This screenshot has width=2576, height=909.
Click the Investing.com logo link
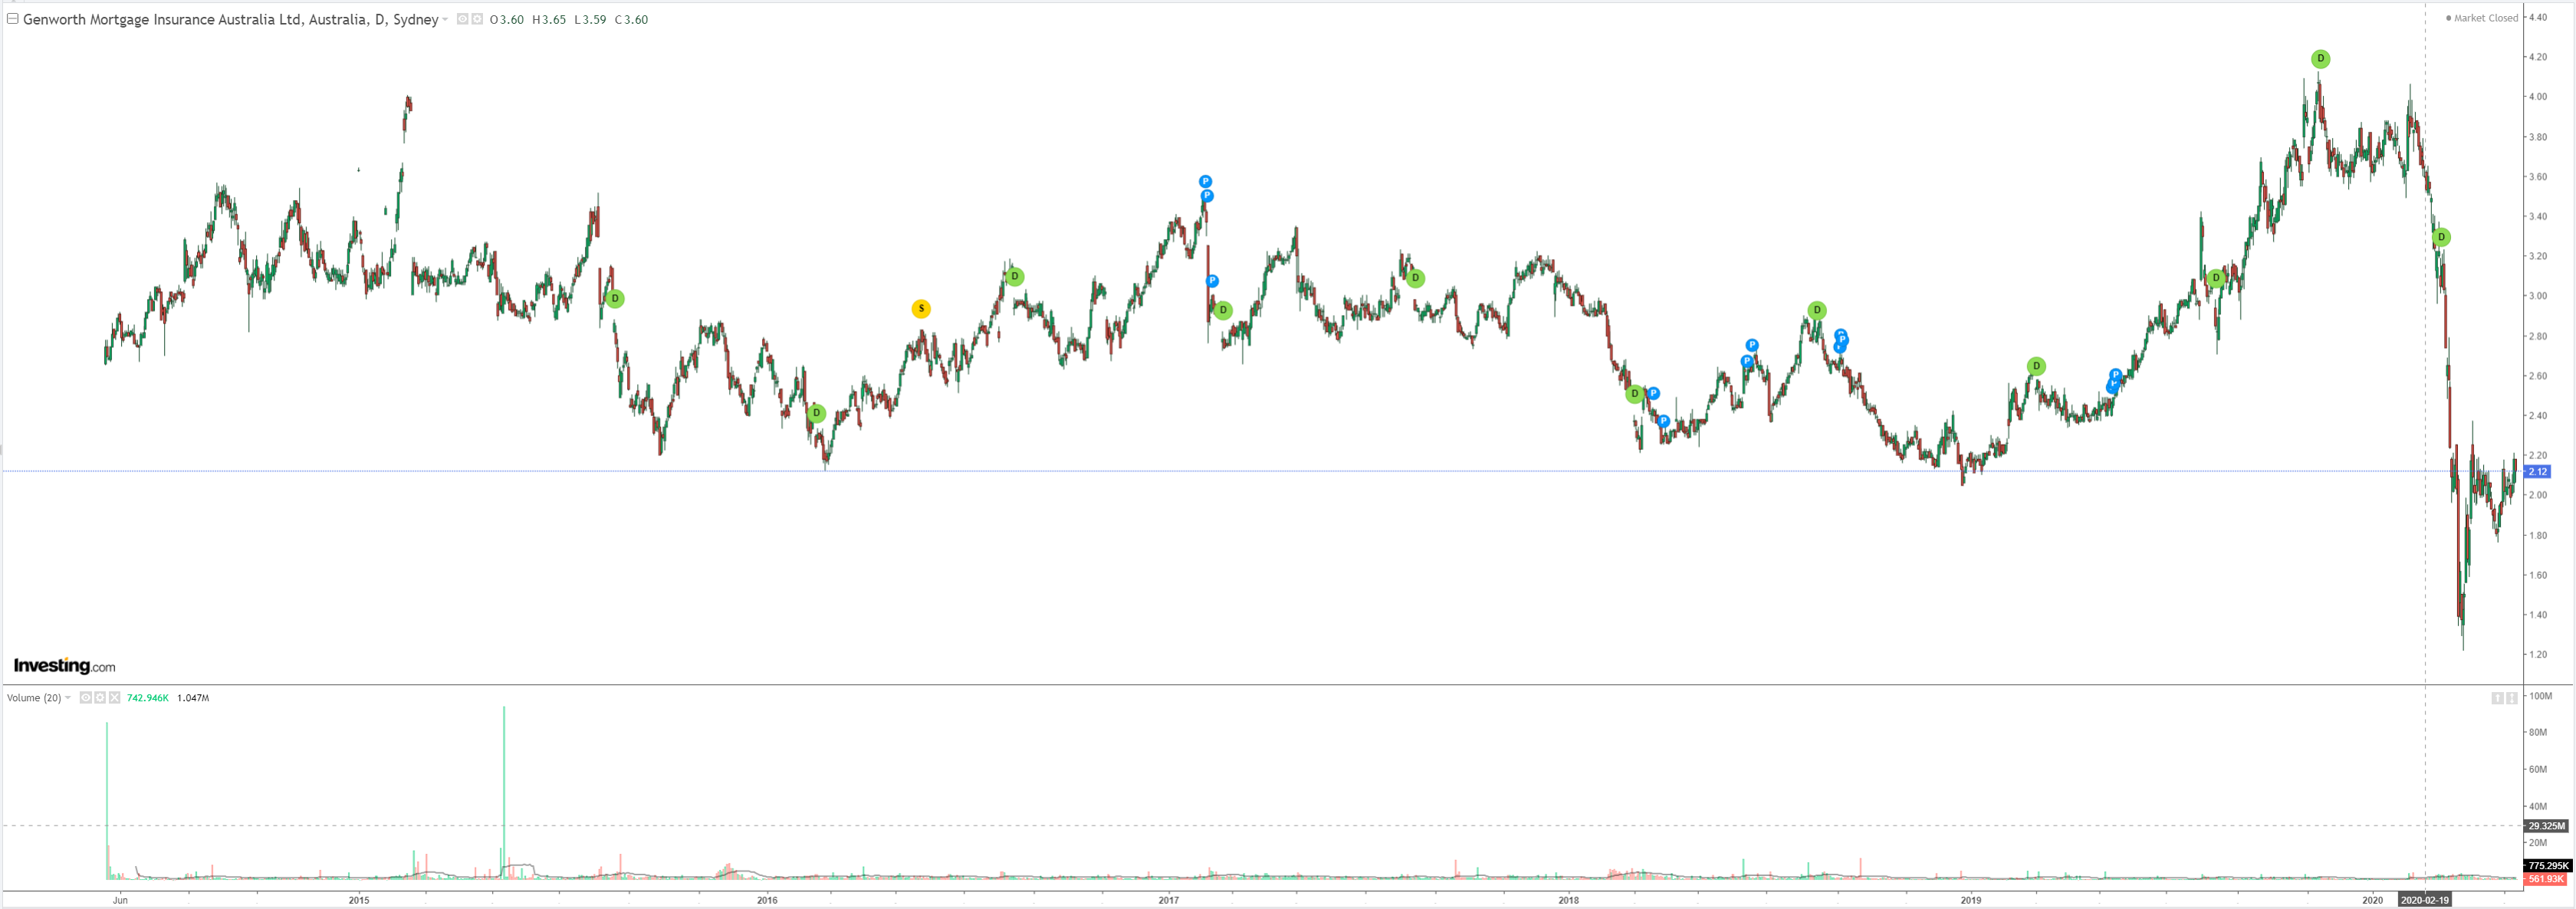64,666
